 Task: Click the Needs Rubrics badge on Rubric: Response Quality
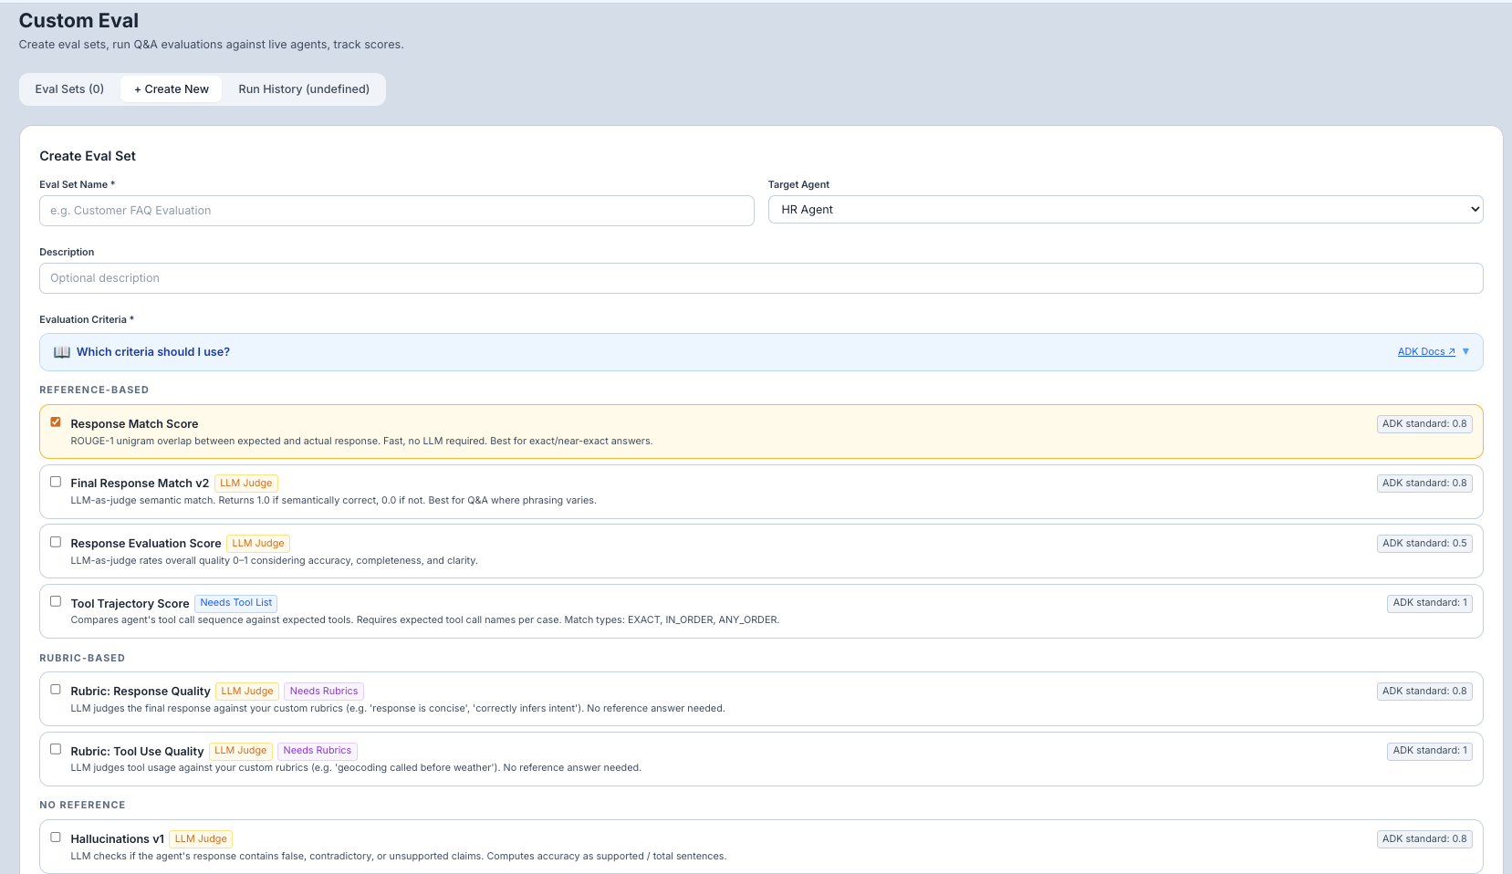tap(323, 691)
